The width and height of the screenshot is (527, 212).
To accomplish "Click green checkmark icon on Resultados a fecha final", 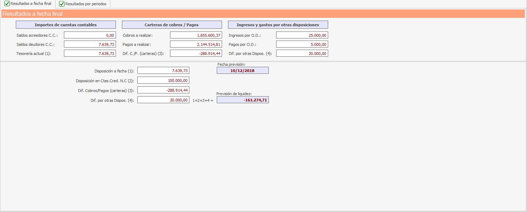I will (7, 4).
